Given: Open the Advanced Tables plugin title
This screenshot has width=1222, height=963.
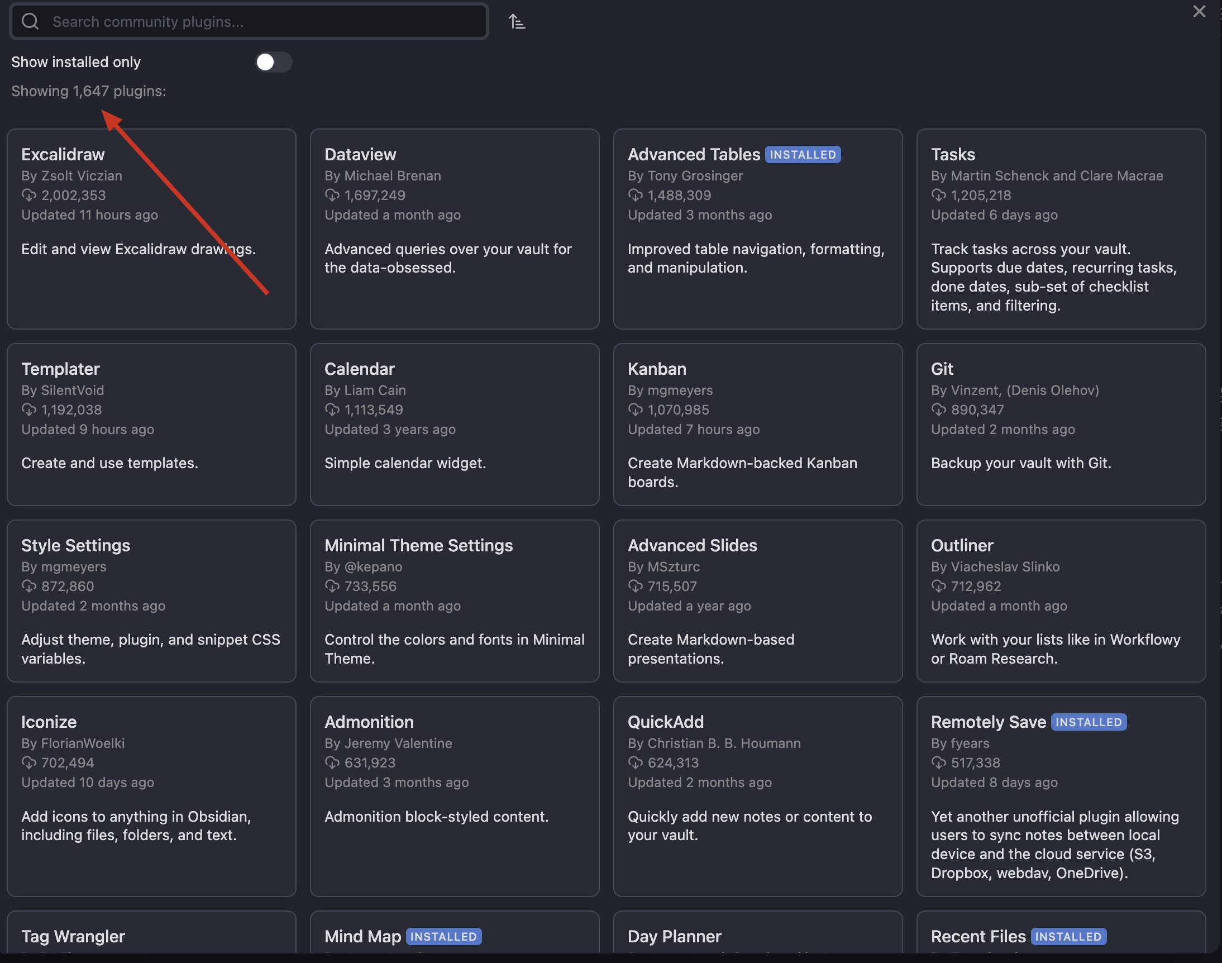Looking at the screenshot, I should coord(694,155).
